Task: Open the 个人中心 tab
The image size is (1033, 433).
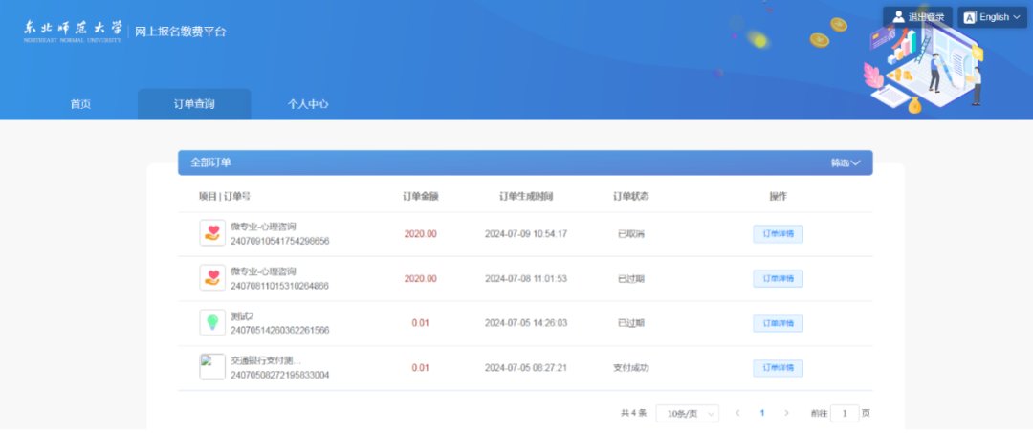Action: coord(308,104)
